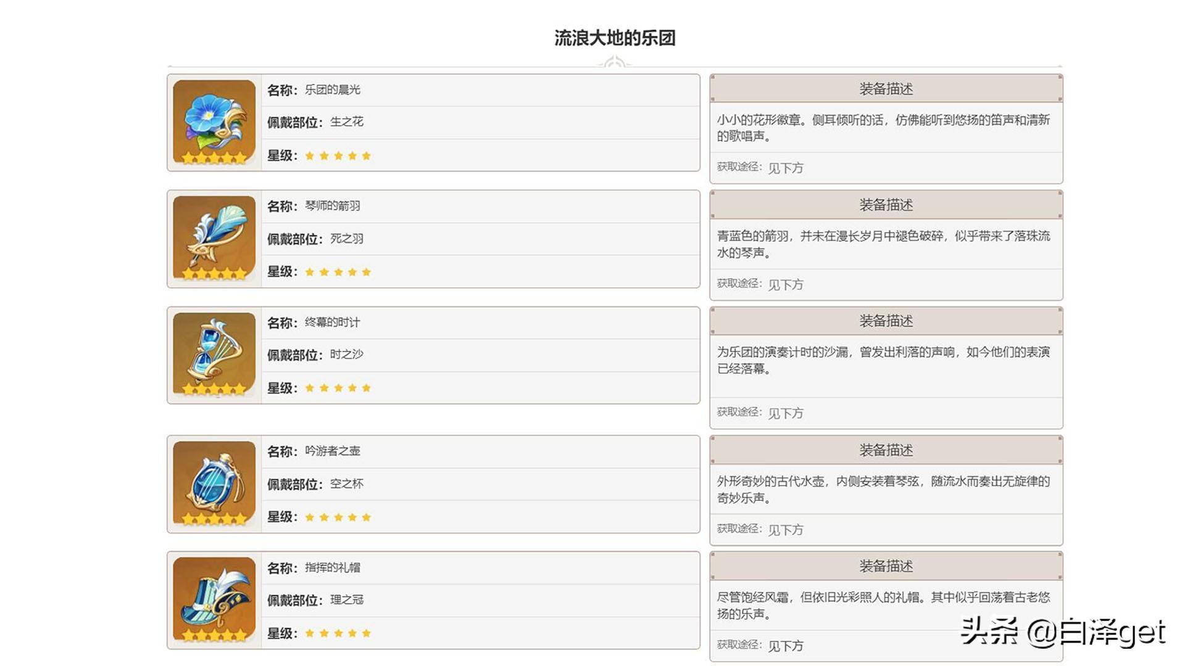Click the blue flower artifact icon 乐团的晨光
Screen dimensions: 1185x666
[214, 122]
